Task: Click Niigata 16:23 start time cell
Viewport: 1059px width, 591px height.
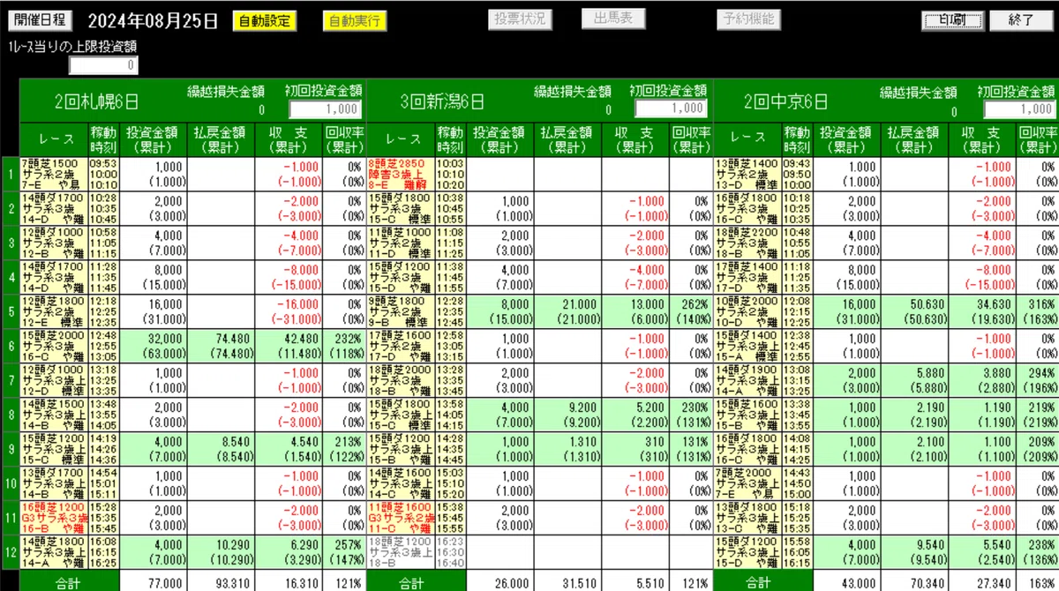Action: pos(450,542)
